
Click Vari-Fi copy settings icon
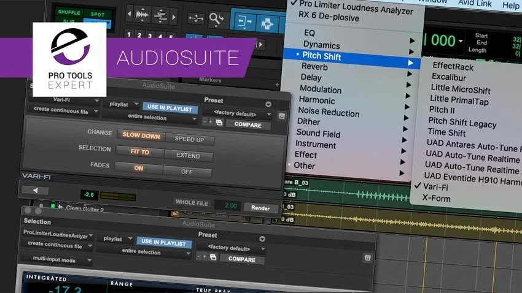[219, 123]
